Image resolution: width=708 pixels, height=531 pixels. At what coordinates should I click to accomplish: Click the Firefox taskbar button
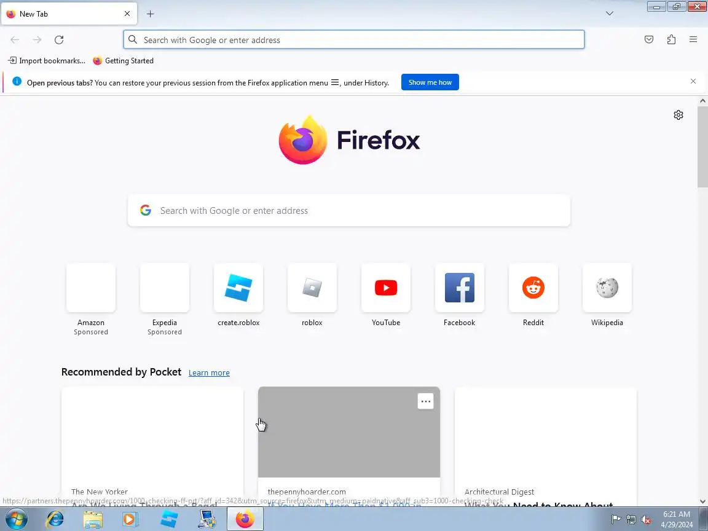pyautogui.click(x=245, y=519)
